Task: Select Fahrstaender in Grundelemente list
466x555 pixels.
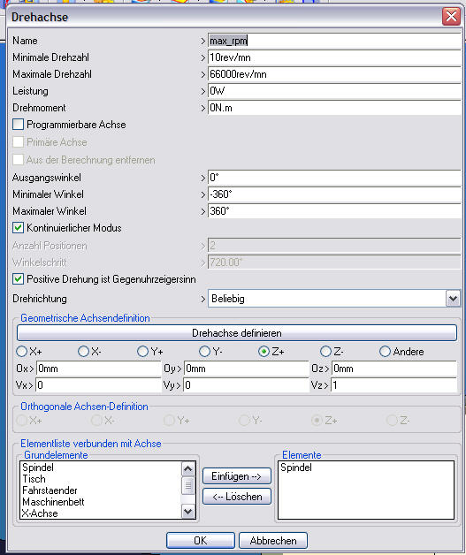Action: pos(50,490)
